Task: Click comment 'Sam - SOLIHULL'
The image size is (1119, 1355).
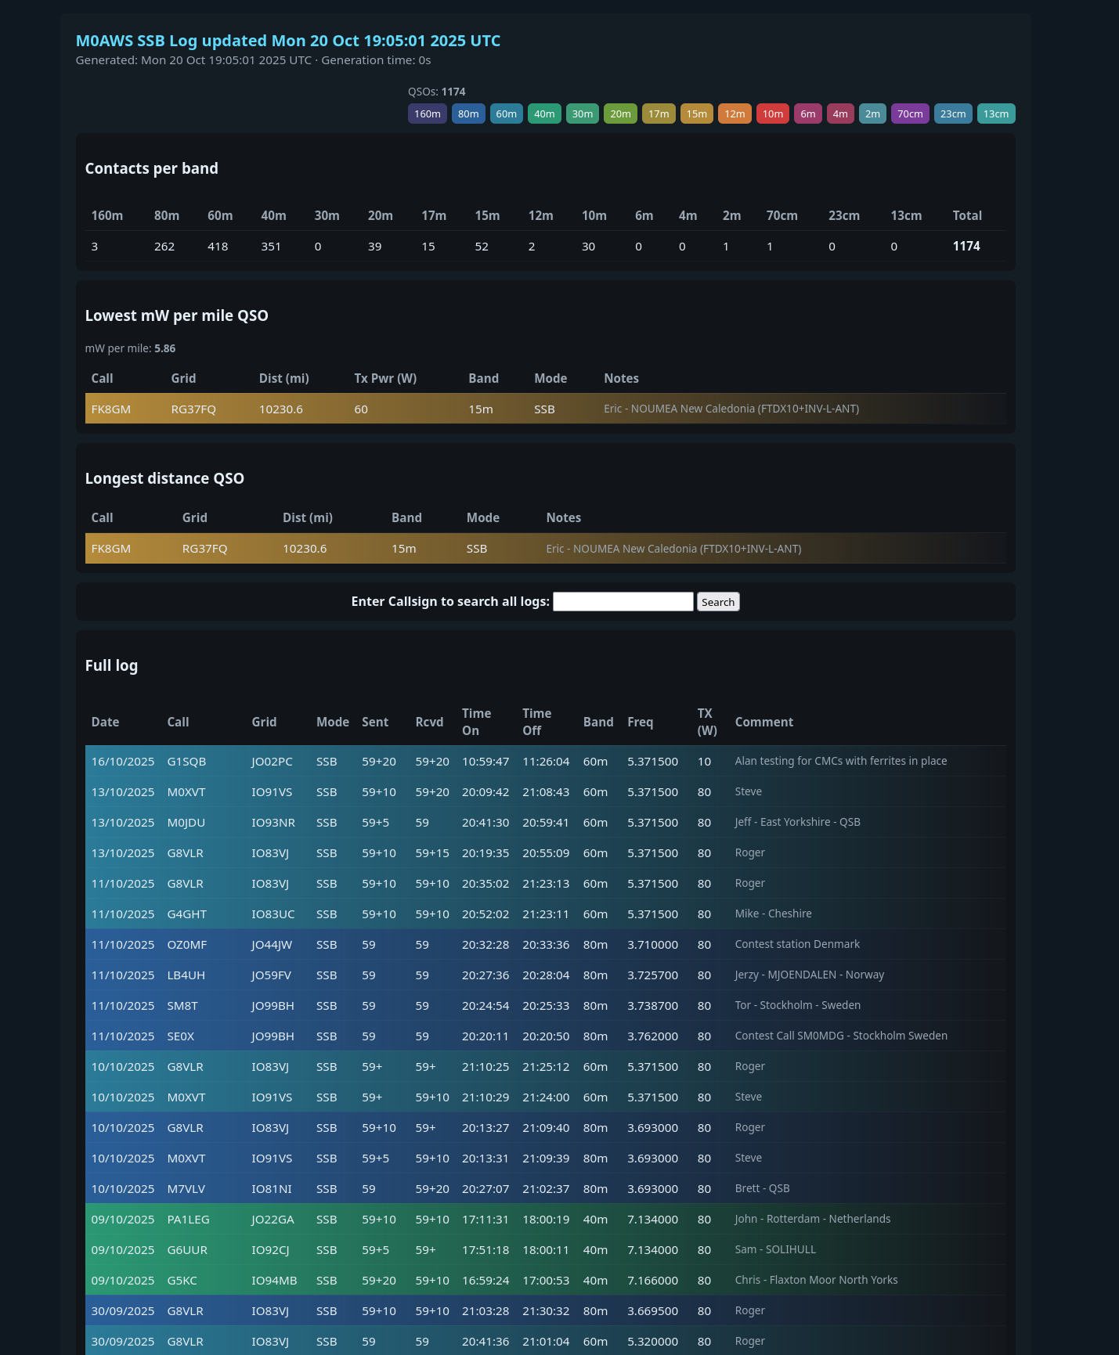Action: 775,1249
